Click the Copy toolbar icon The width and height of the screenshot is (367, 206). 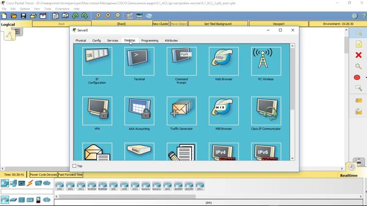coord(56,16)
